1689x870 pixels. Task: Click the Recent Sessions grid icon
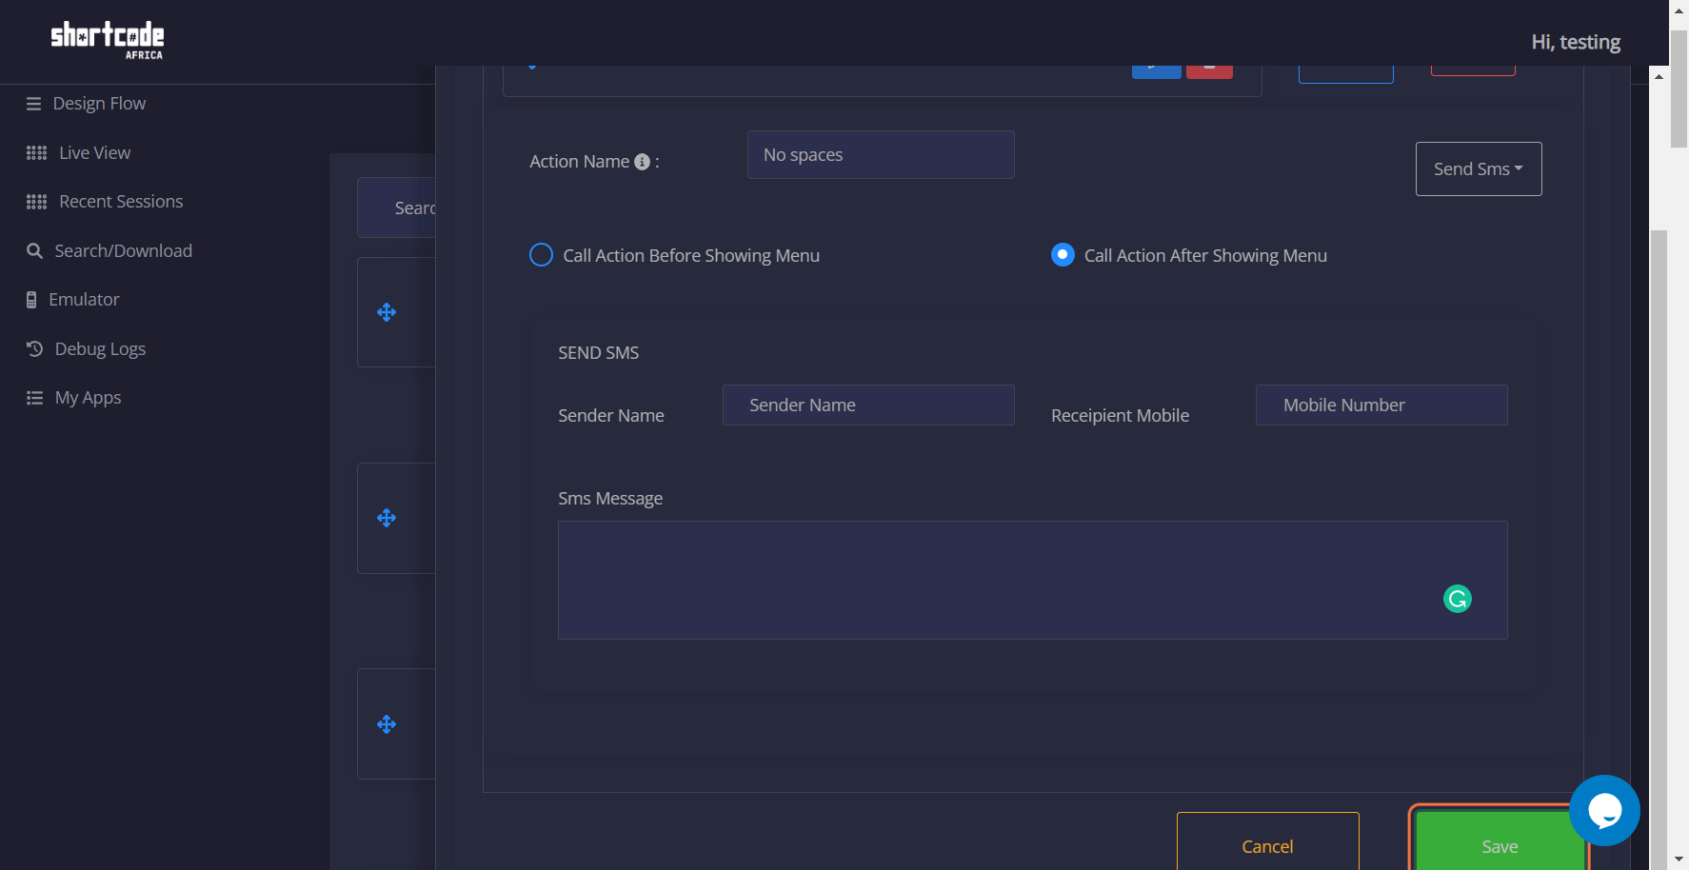tap(36, 202)
